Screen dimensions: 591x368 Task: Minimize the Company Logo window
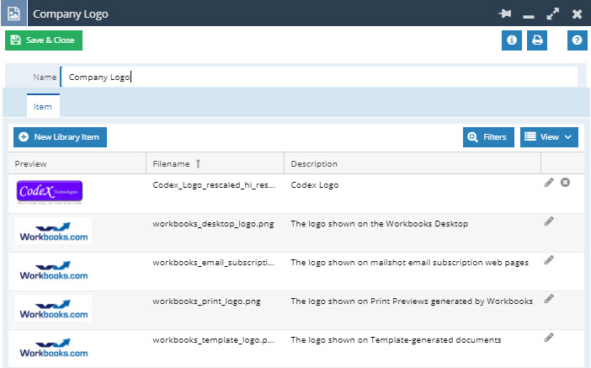click(x=529, y=16)
